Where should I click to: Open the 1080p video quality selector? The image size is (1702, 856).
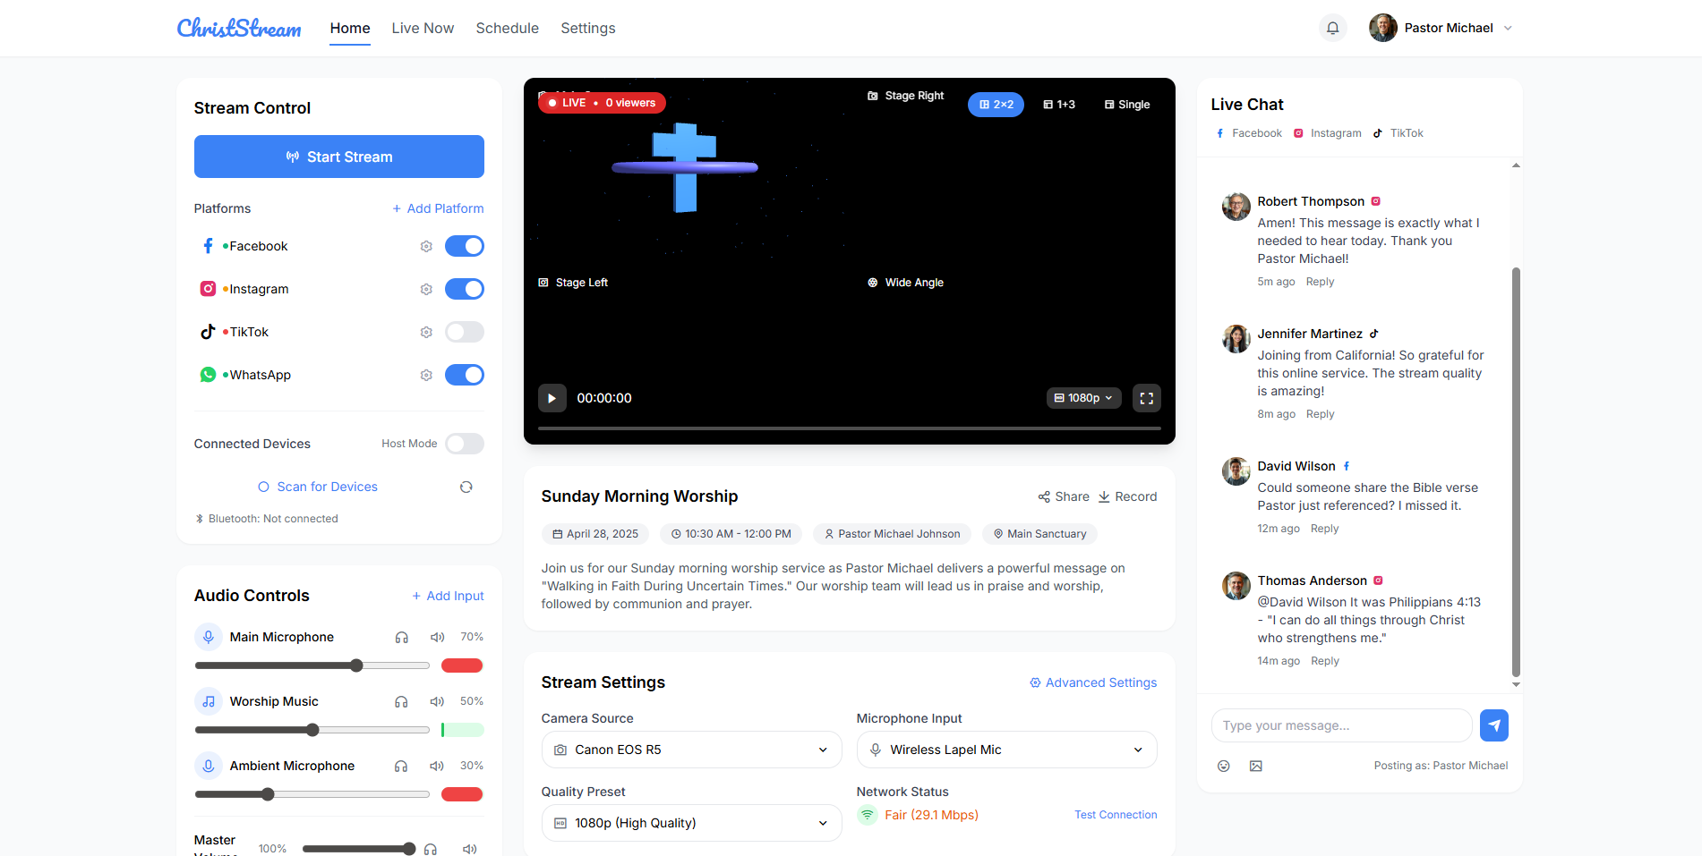coord(1083,398)
